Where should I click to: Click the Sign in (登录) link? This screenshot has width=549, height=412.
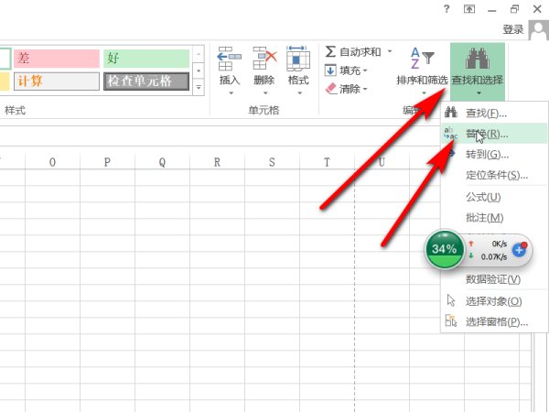pyautogui.click(x=513, y=29)
